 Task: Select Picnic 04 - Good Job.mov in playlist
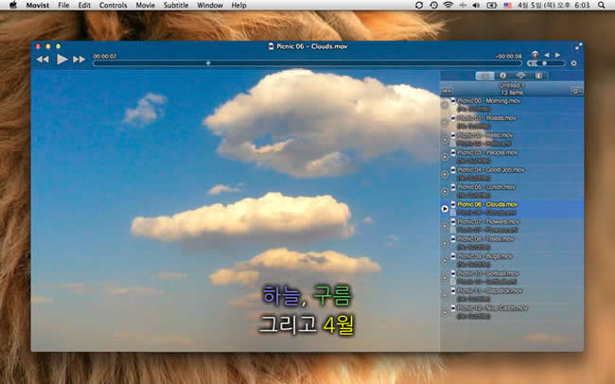point(490,169)
